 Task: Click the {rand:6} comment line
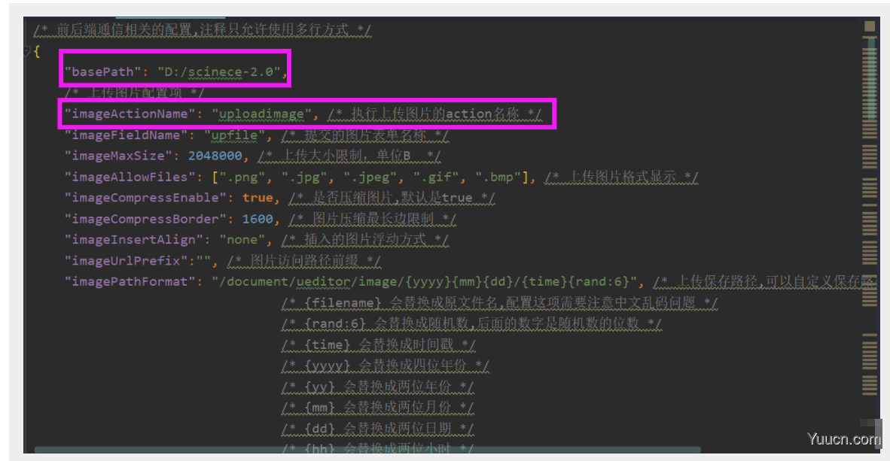[x=471, y=324]
